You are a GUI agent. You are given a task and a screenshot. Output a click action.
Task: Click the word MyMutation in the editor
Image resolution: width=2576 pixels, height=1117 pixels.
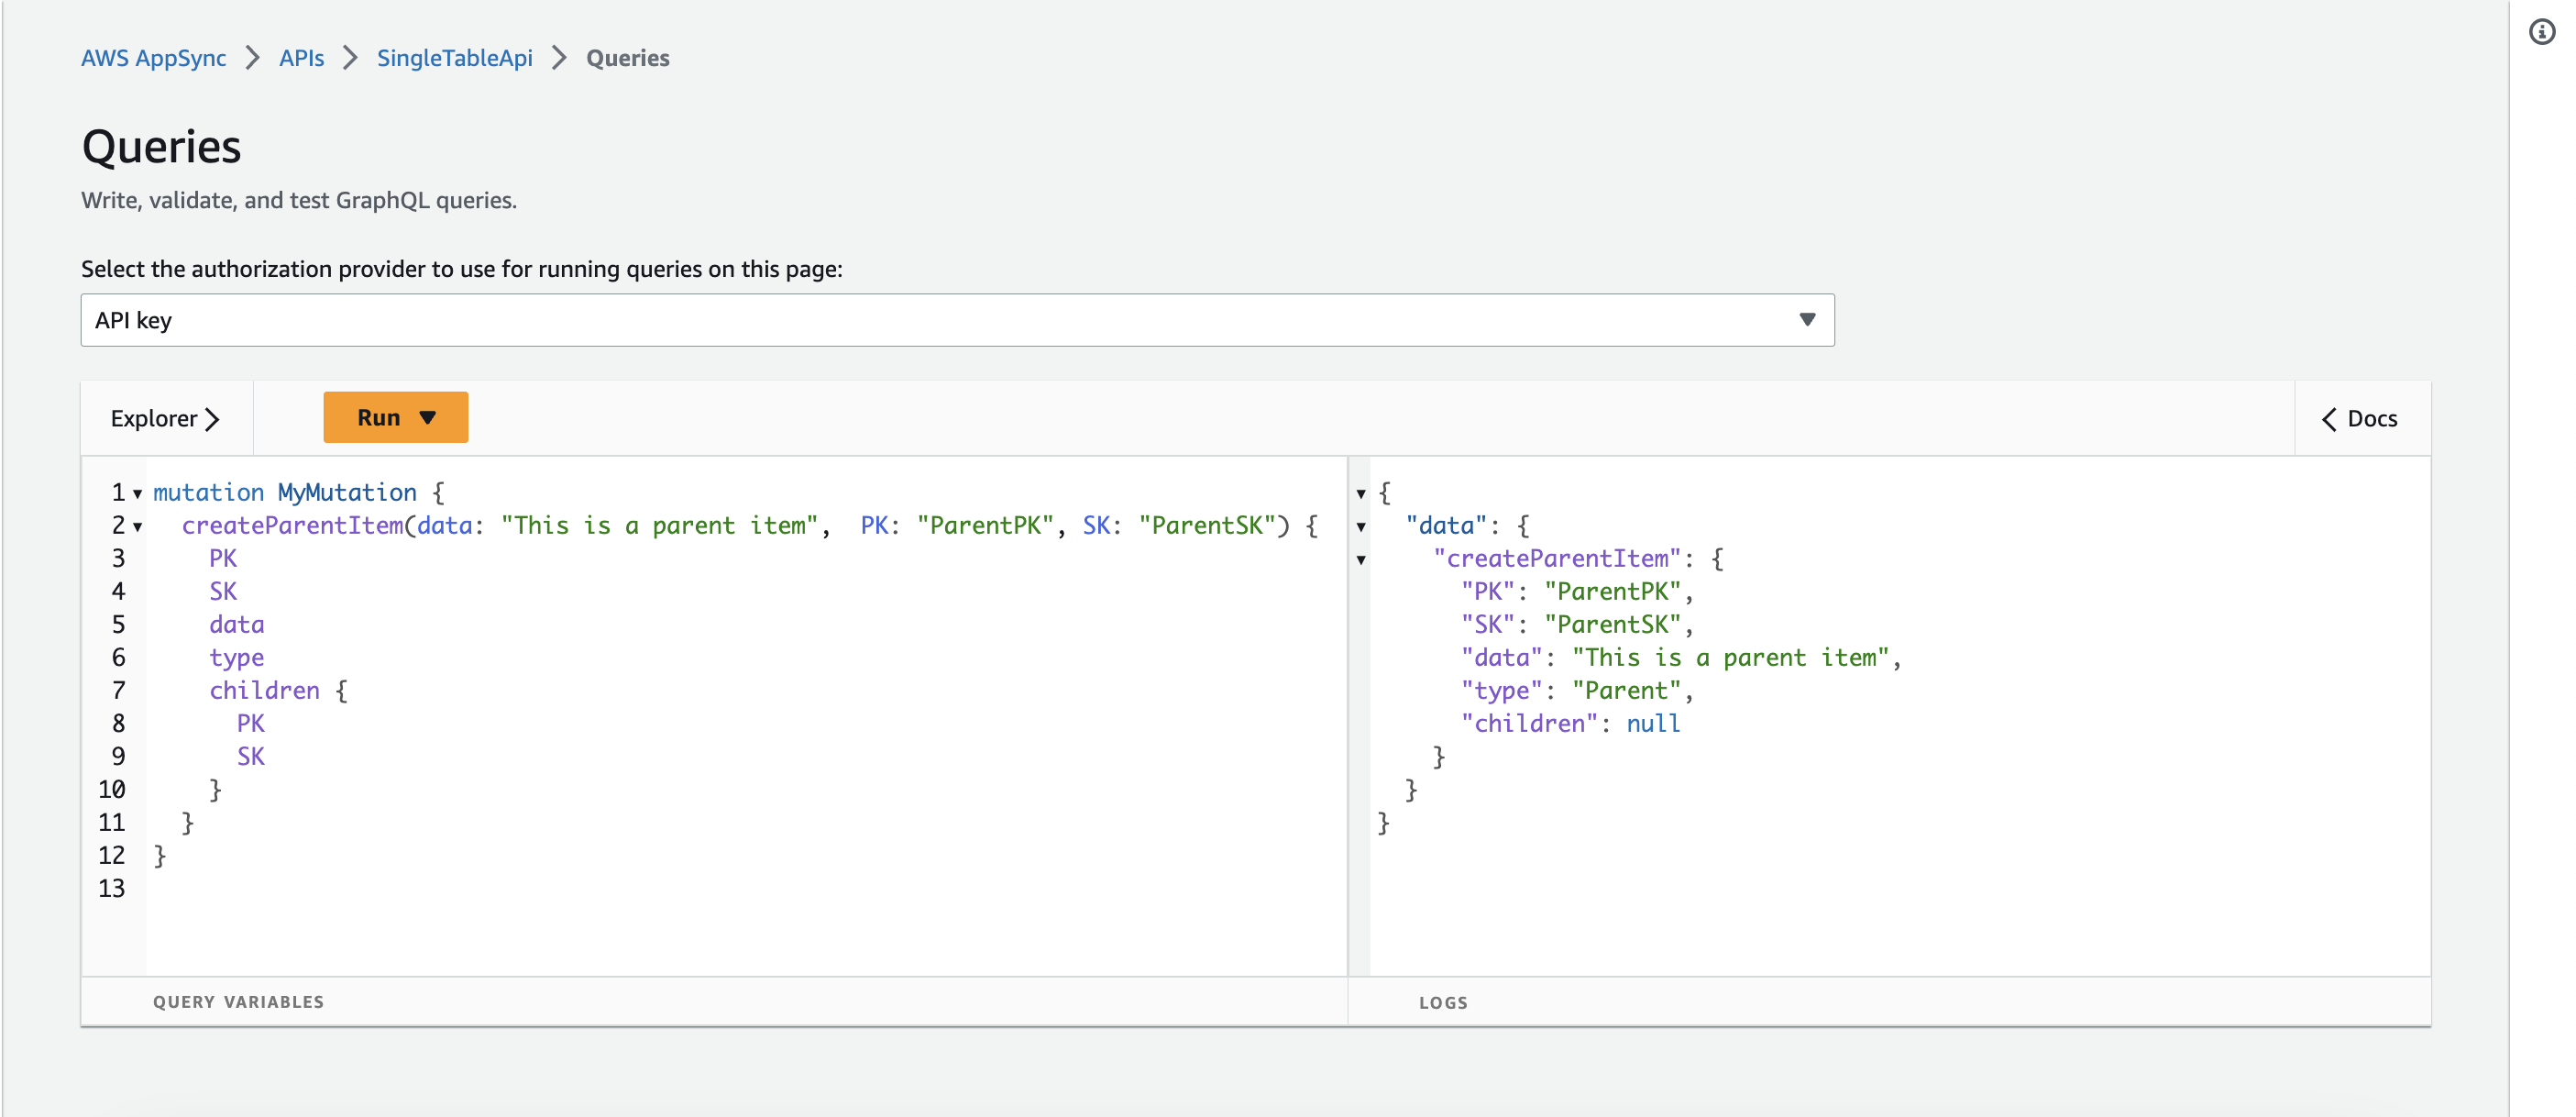[347, 493]
